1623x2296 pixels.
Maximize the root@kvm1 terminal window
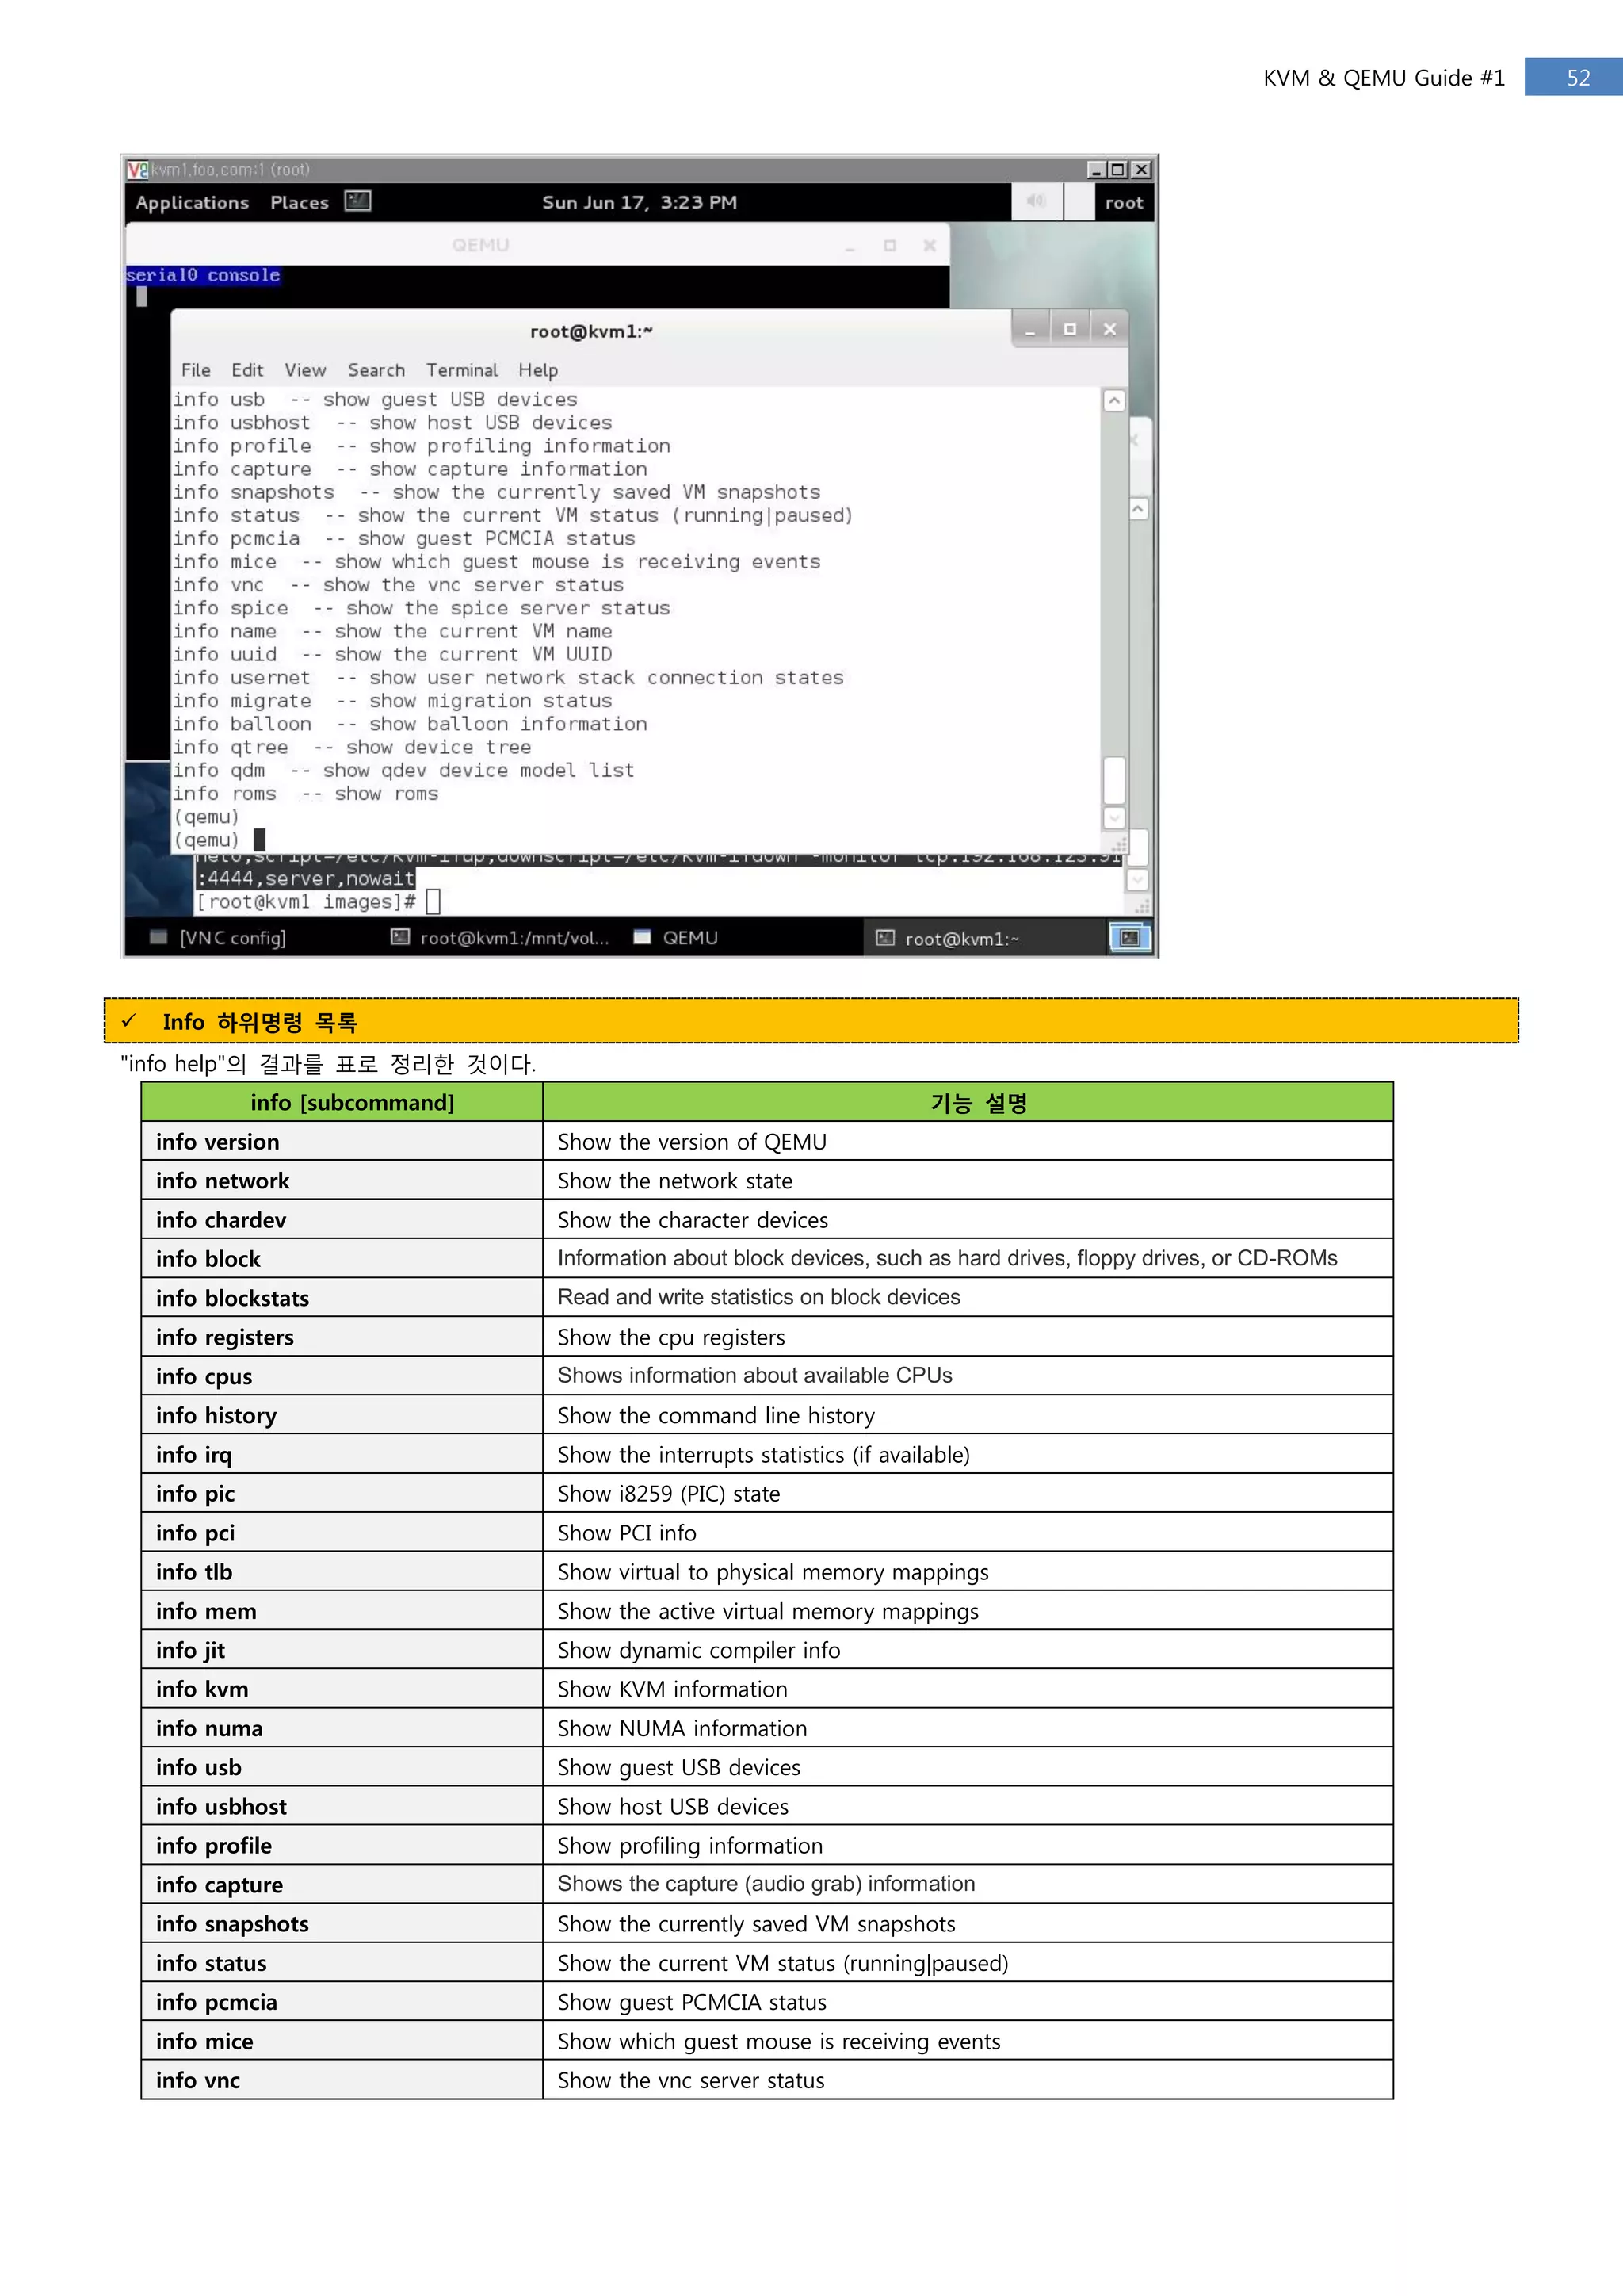pos(1069,328)
